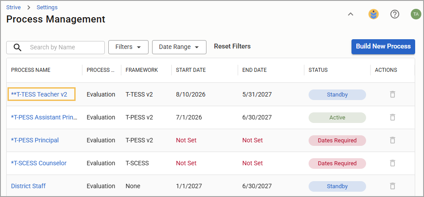Click Build New Process button

tap(383, 47)
